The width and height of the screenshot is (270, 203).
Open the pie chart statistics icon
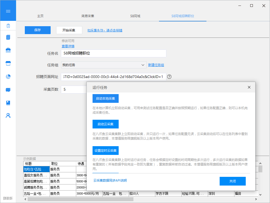point(8,76)
